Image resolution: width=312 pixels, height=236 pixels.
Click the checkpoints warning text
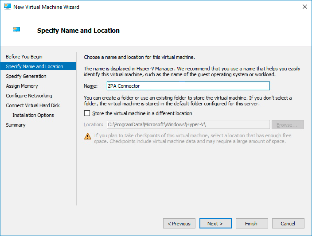pos(193,139)
